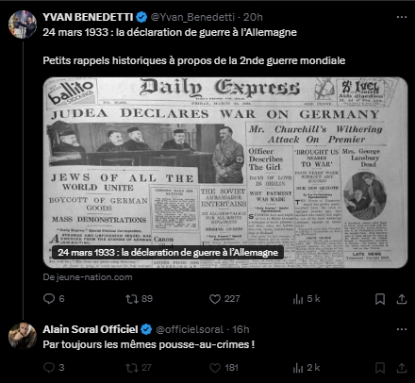The image size is (415, 383).
Task: Open the Daily Express newspaper image card
Action: (225, 173)
